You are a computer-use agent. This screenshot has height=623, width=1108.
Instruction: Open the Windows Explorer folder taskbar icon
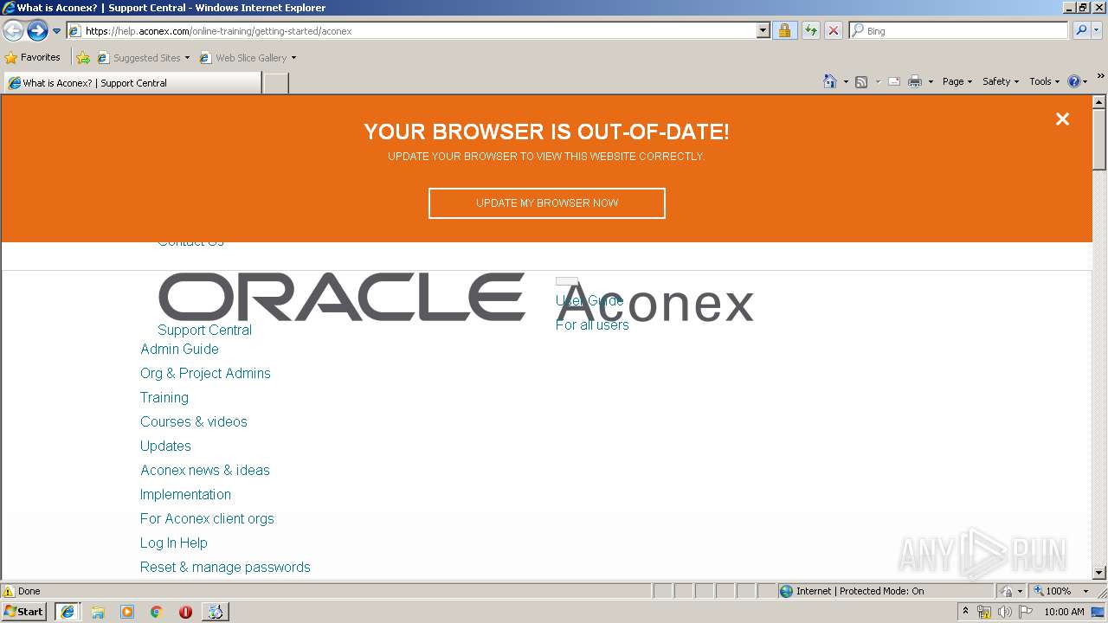click(x=98, y=612)
